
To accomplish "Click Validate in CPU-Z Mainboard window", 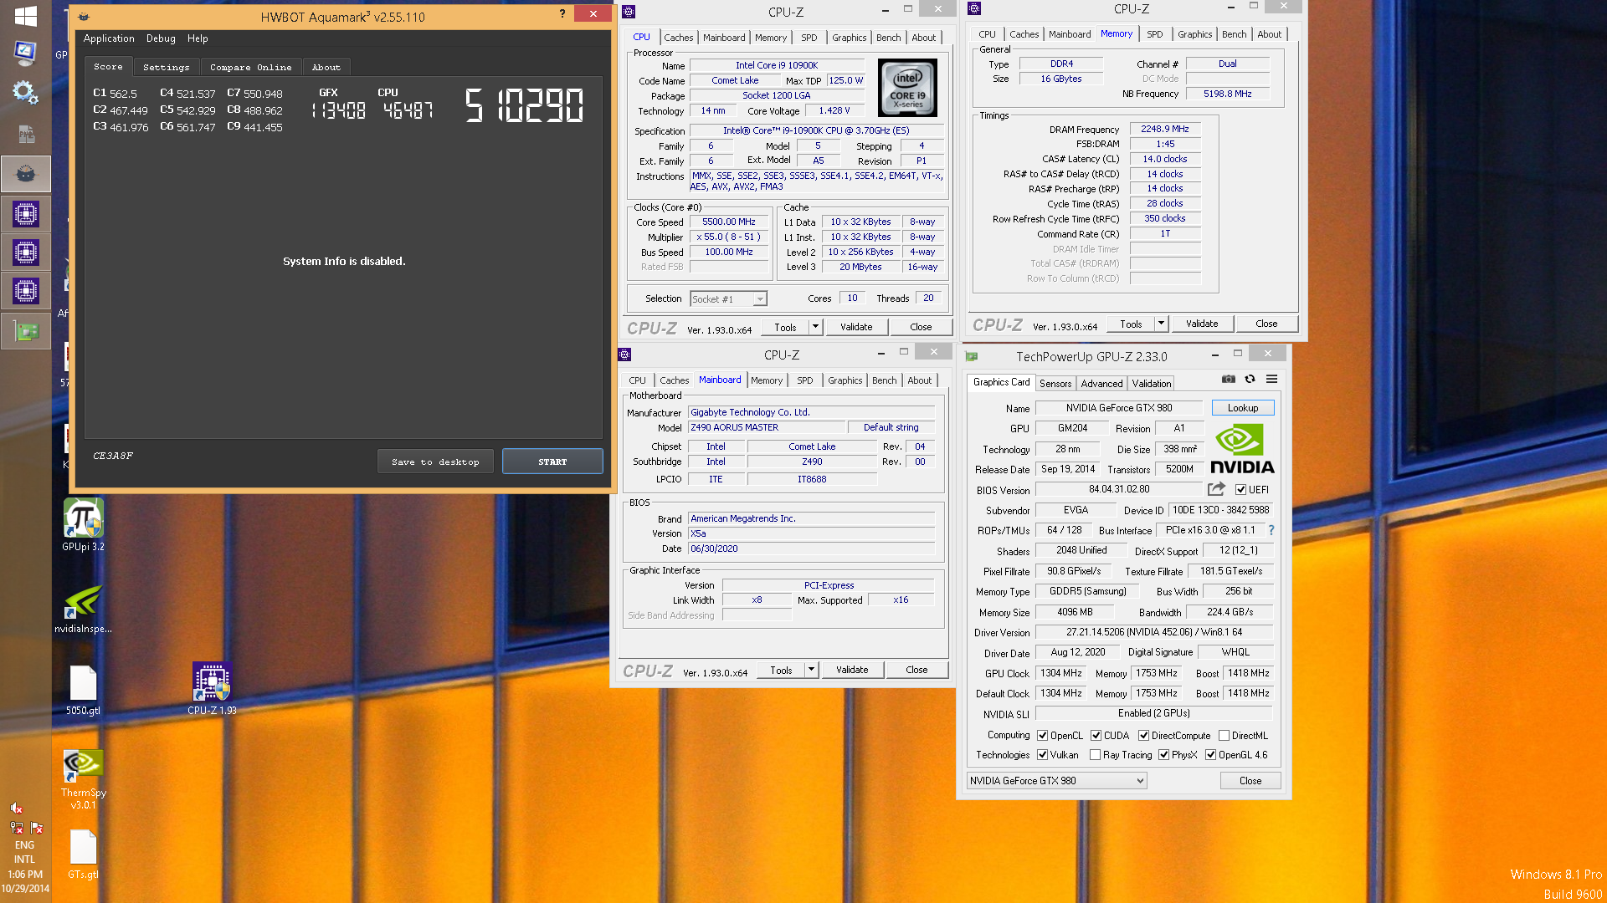I will 852,670.
